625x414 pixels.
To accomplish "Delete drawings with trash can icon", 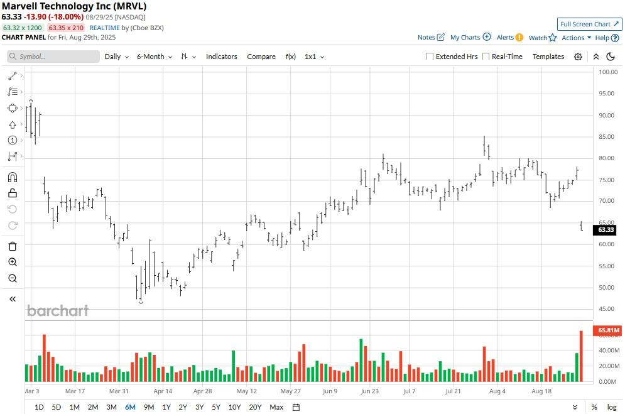I will 13,246.
